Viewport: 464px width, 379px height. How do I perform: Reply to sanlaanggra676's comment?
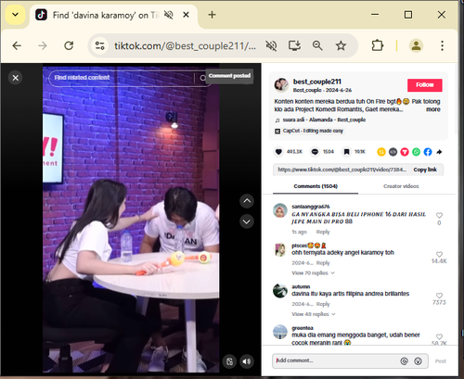click(323, 232)
